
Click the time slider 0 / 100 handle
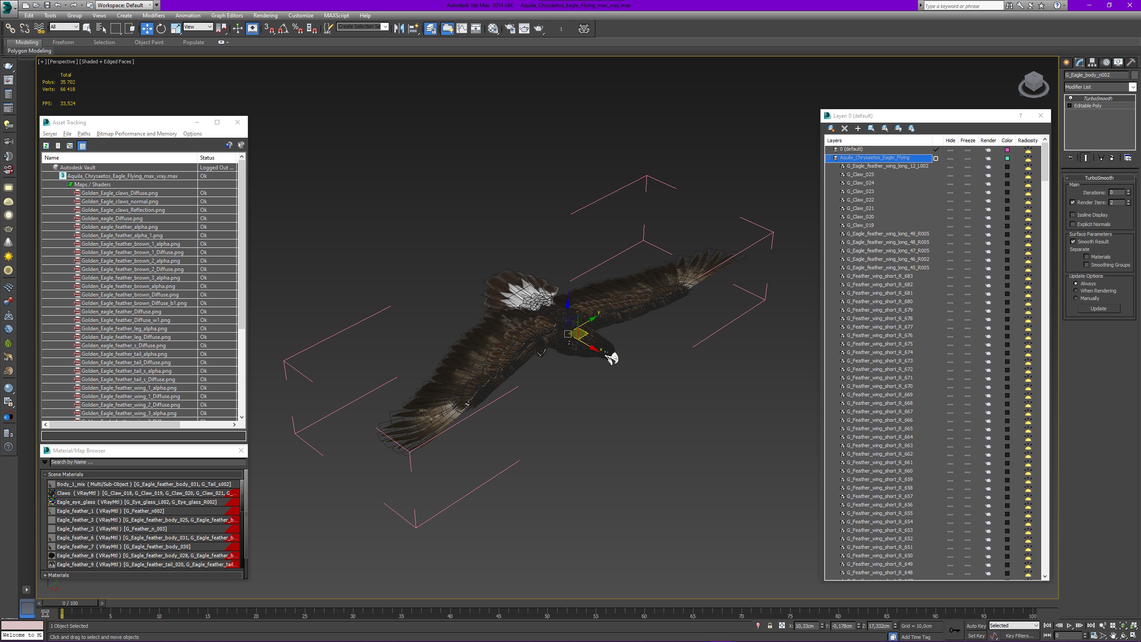(70, 603)
